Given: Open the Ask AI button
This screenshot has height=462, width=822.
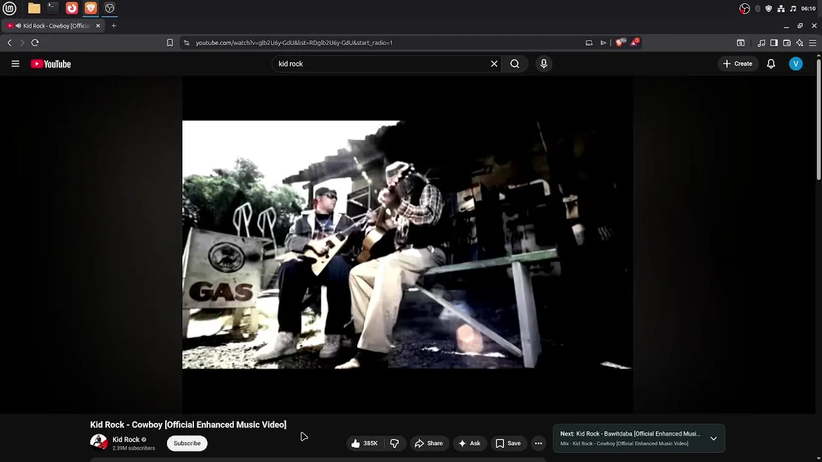Looking at the screenshot, I should (469, 443).
